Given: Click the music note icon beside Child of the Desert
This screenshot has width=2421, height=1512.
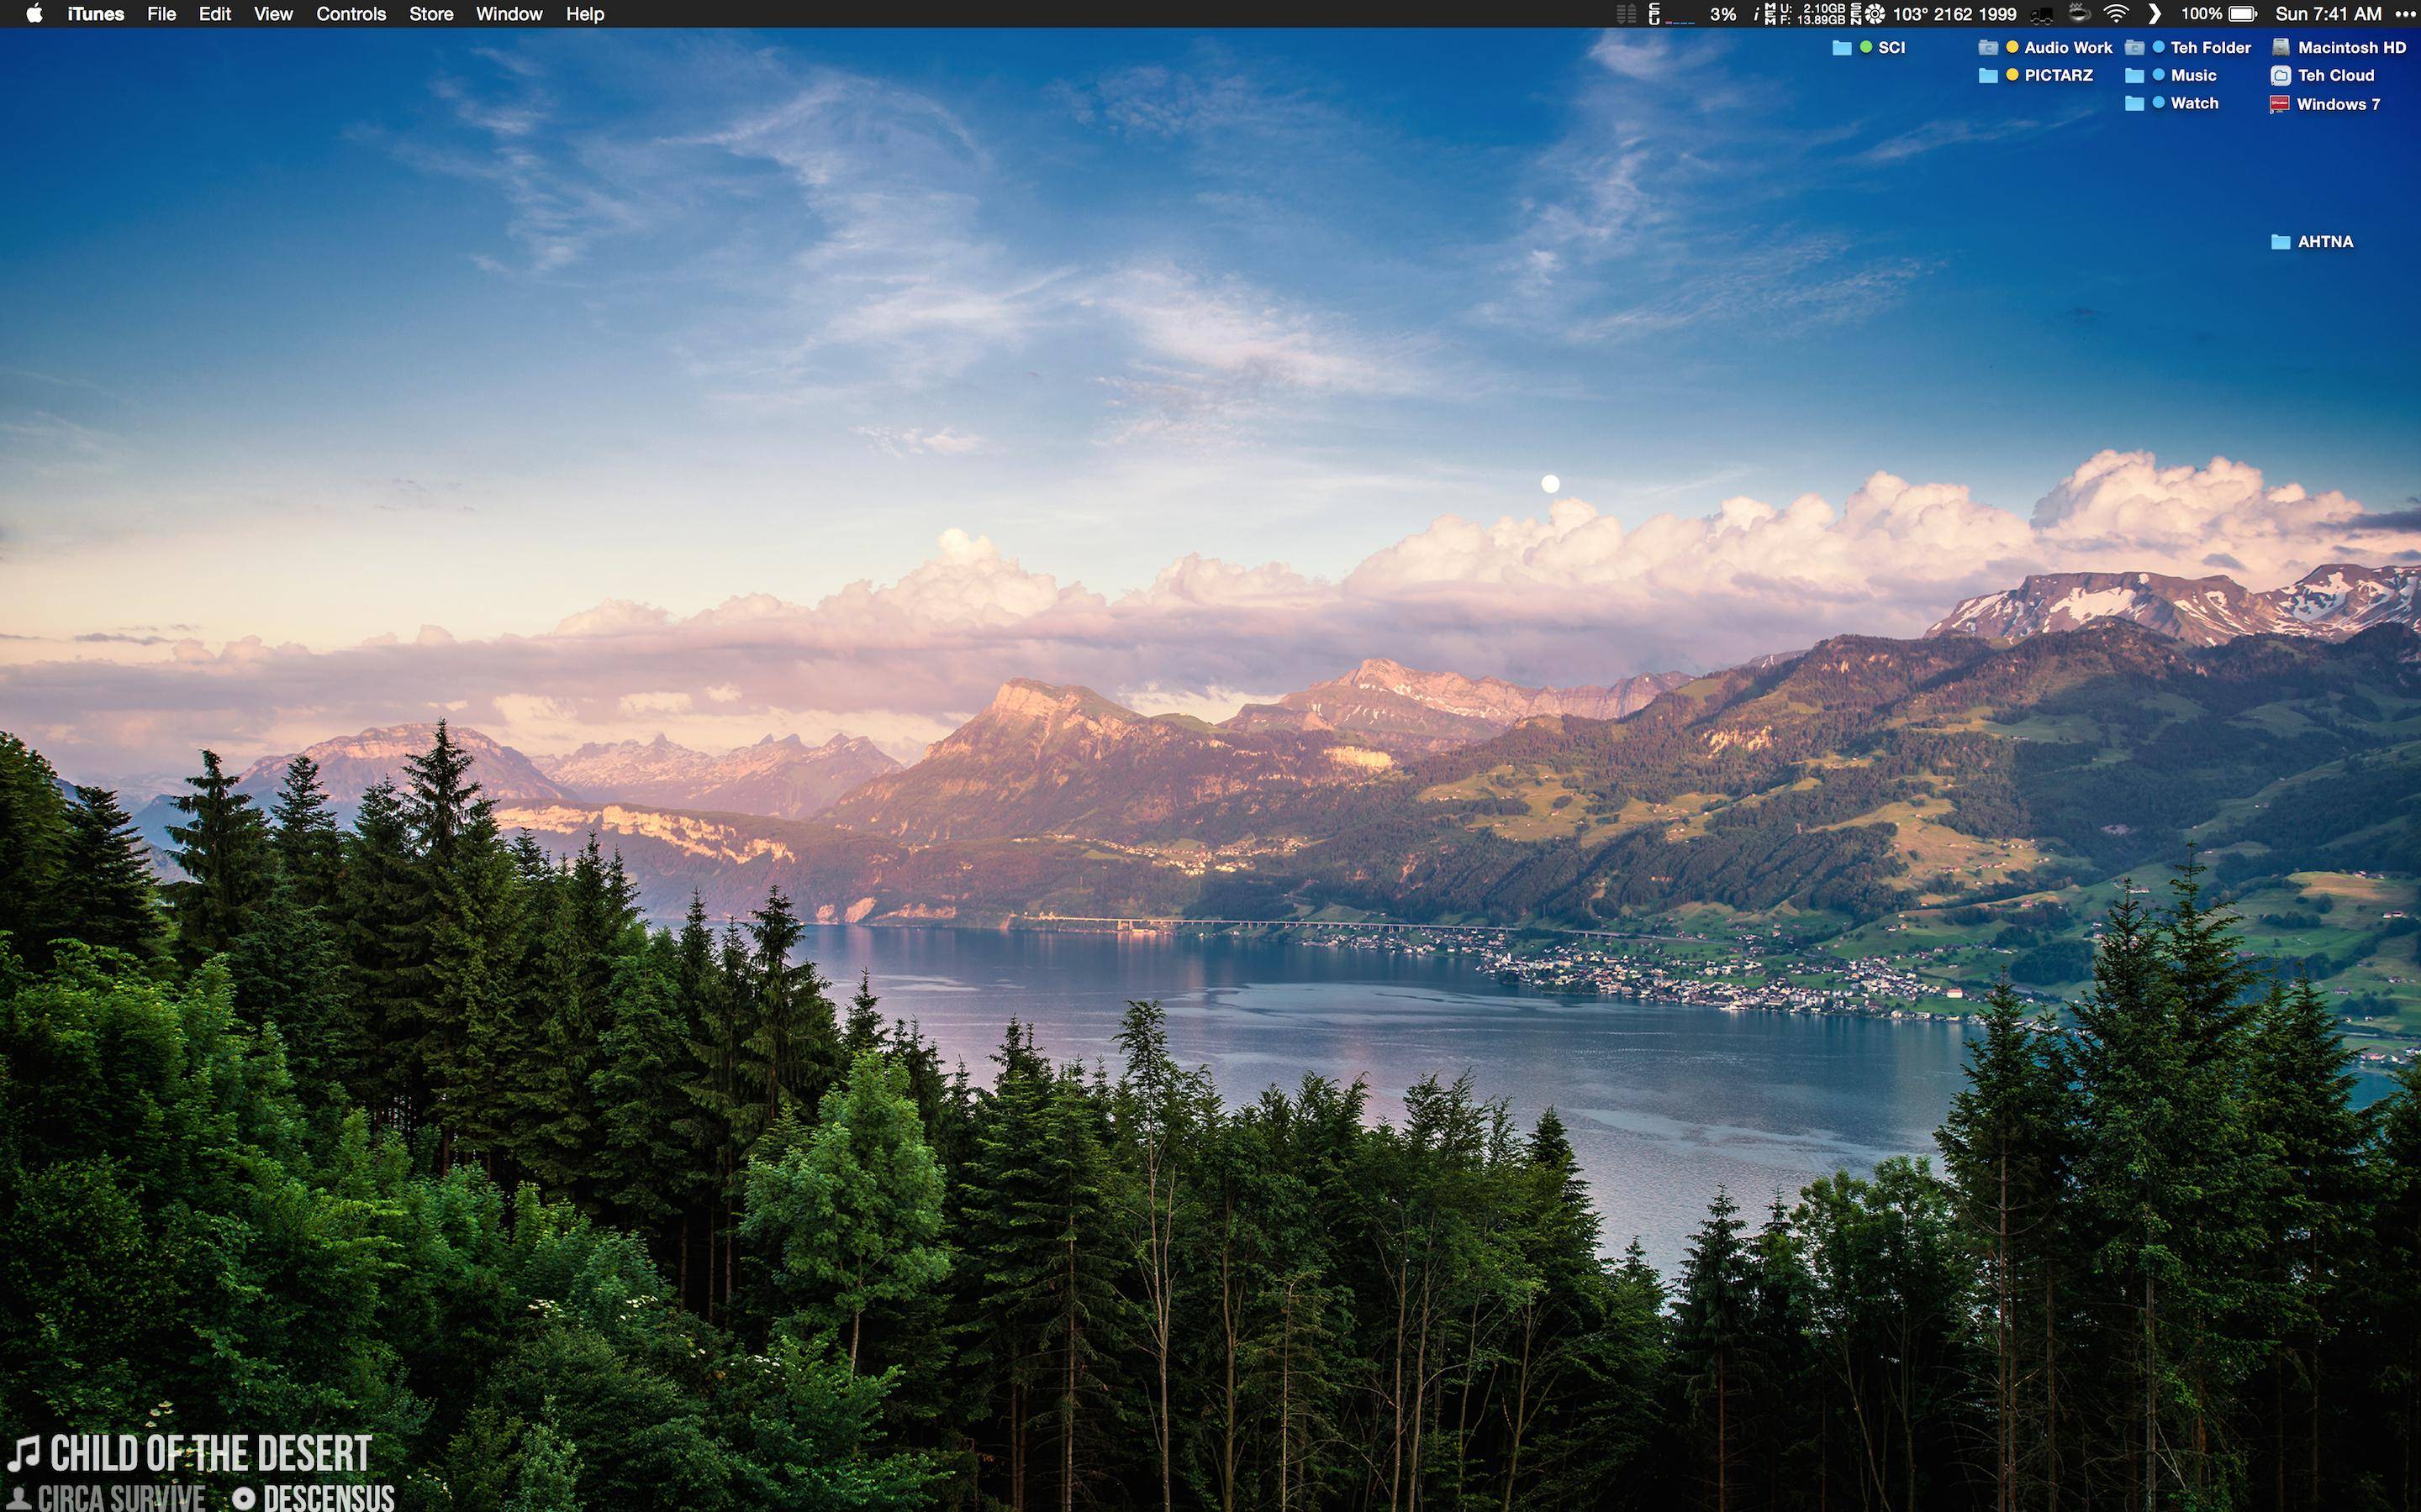Looking at the screenshot, I should click(27, 1452).
